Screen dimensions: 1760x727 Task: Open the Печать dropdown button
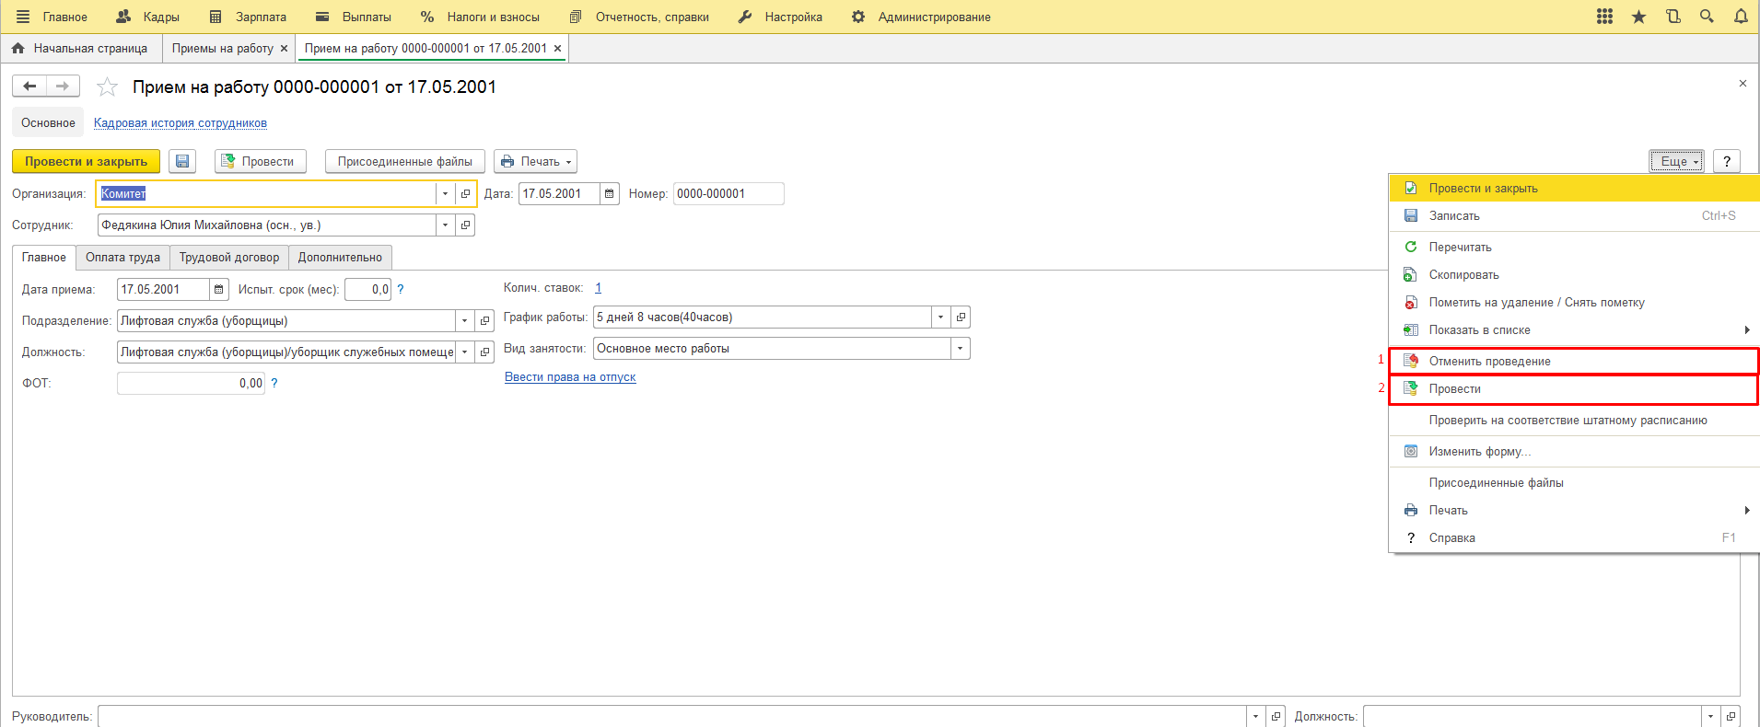pyautogui.click(x=535, y=162)
